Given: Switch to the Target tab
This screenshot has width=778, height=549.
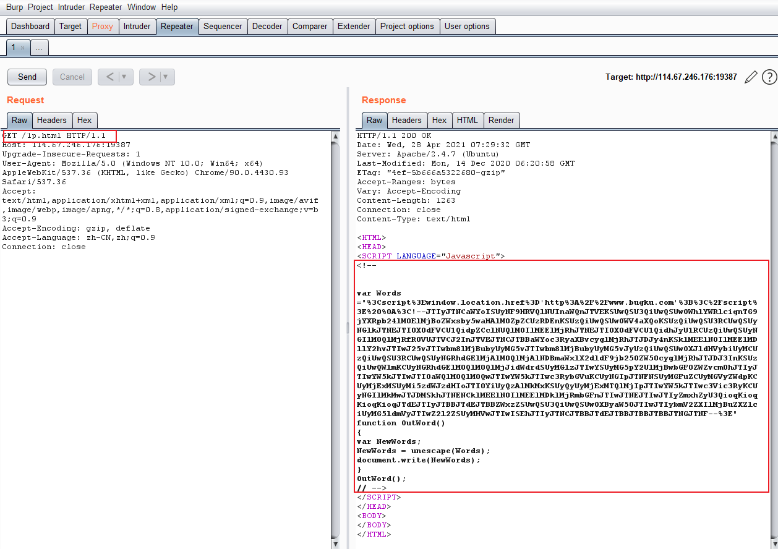Looking at the screenshot, I should pos(71,26).
